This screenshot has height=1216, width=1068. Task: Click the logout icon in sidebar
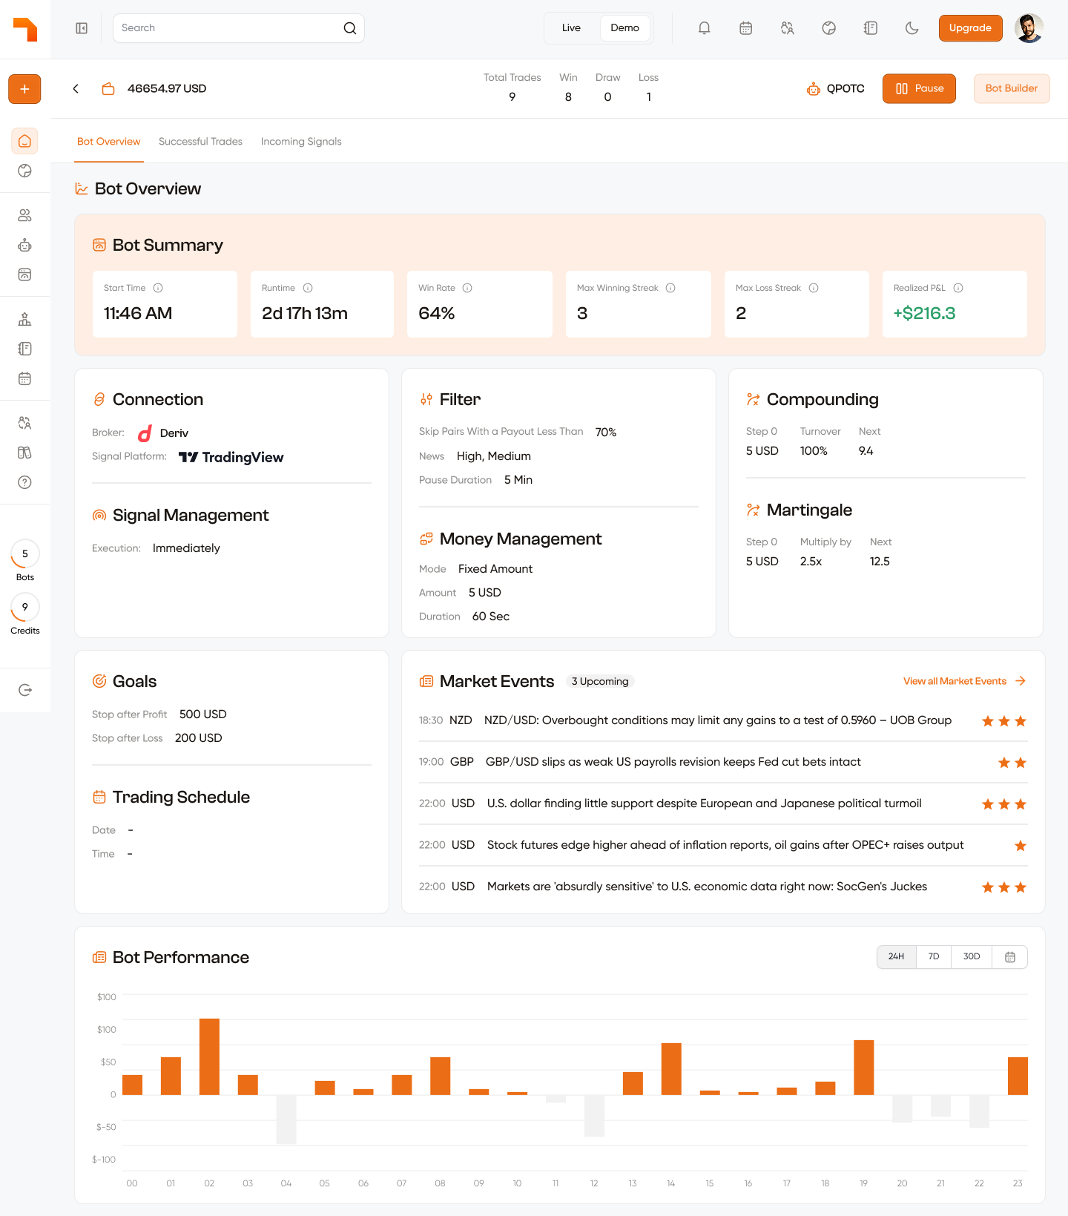[x=24, y=690]
